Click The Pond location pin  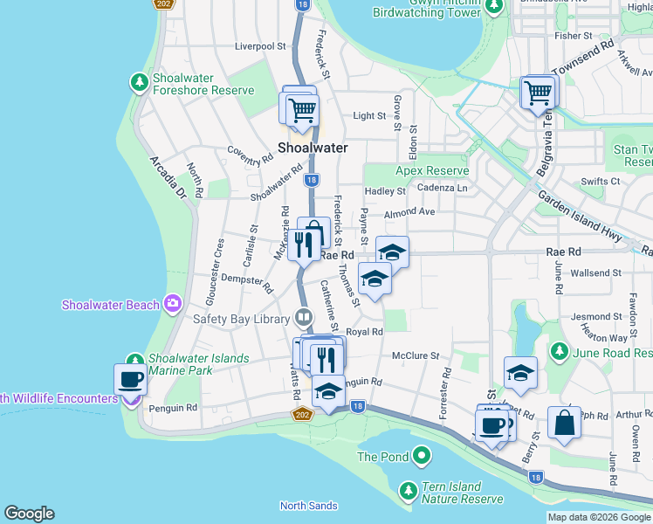tap(422, 455)
